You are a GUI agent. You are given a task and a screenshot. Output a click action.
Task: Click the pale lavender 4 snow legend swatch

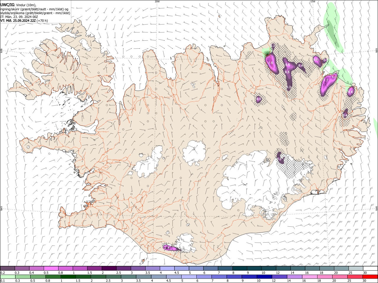click(x=167, y=268)
